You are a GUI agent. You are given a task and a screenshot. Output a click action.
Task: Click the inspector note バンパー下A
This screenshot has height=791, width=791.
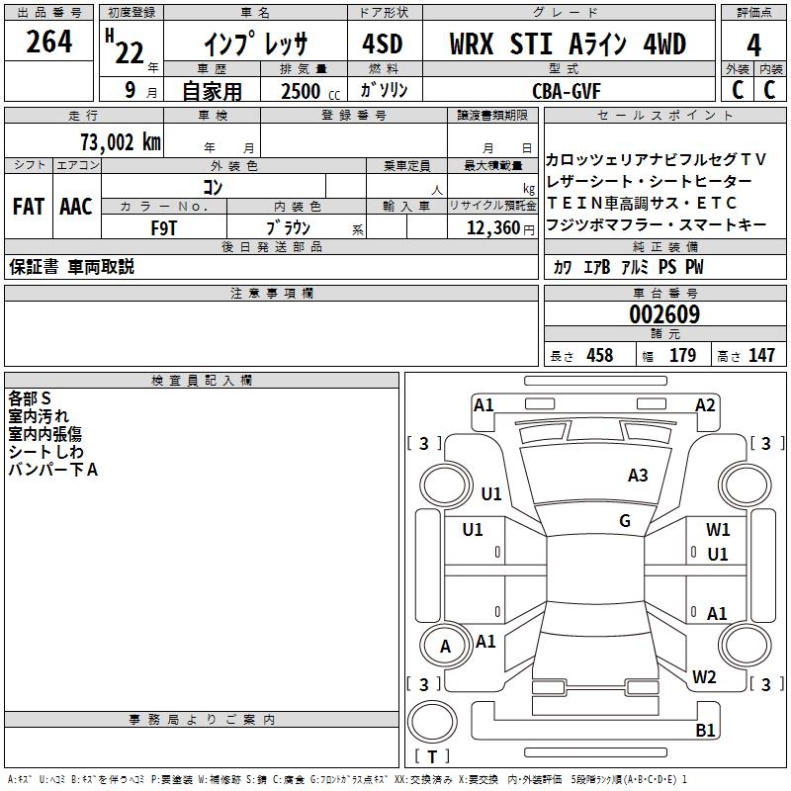(x=52, y=469)
